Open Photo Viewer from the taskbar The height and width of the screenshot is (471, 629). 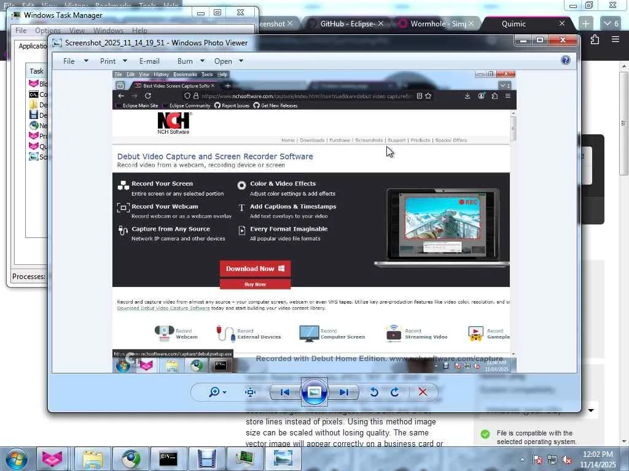coord(283,459)
